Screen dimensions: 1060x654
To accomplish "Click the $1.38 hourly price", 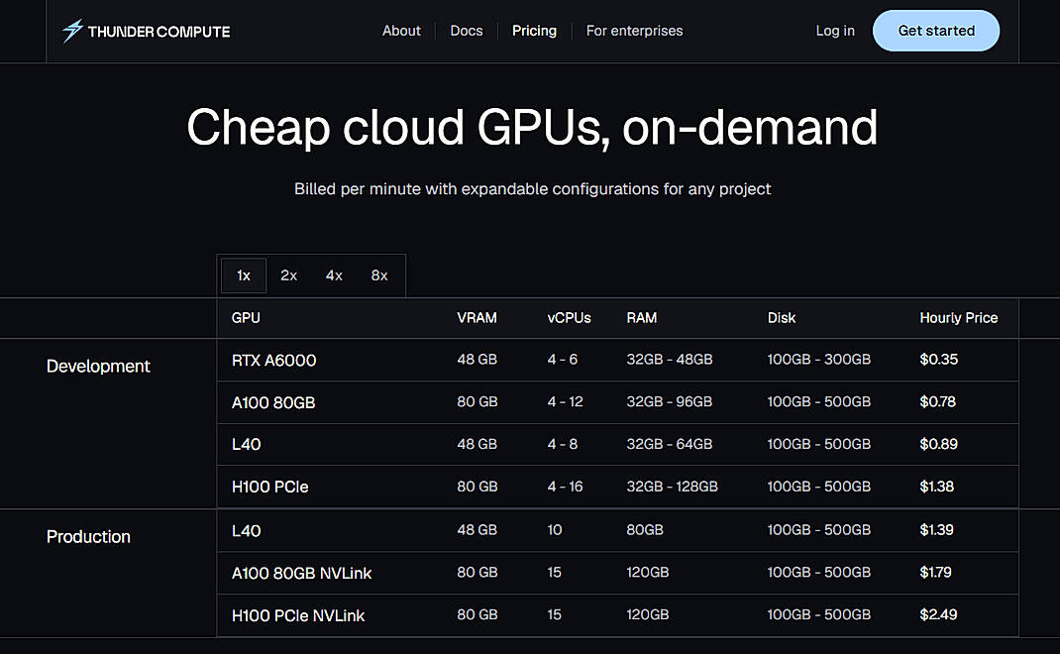I will pyautogui.click(x=936, y=487).
